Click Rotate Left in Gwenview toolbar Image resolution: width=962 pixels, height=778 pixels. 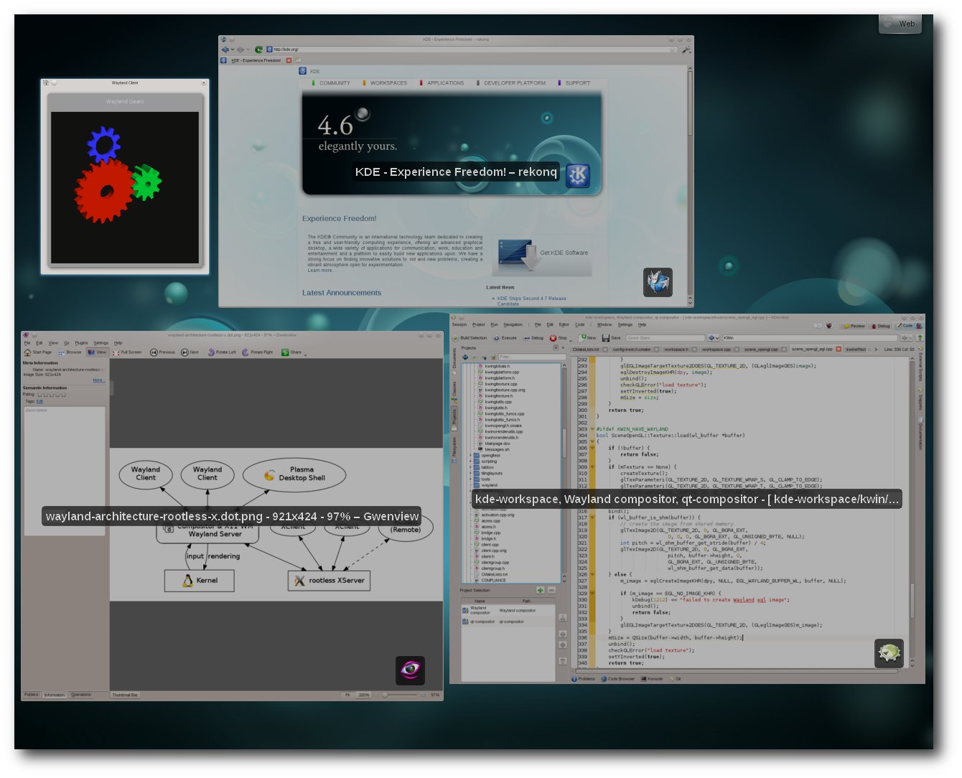222,352
